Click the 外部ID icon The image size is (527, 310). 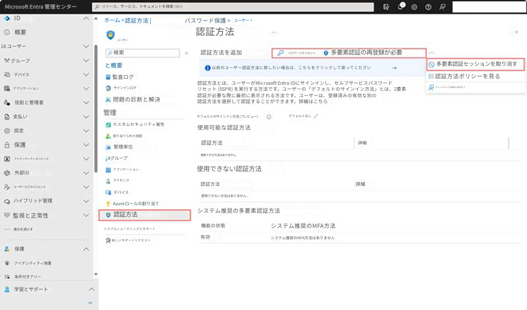click(6, 173)
